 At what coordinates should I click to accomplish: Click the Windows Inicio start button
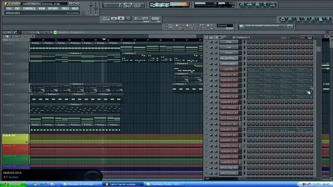13,184
